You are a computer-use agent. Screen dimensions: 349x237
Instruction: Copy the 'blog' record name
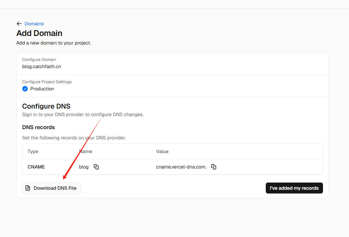[96, 167]
